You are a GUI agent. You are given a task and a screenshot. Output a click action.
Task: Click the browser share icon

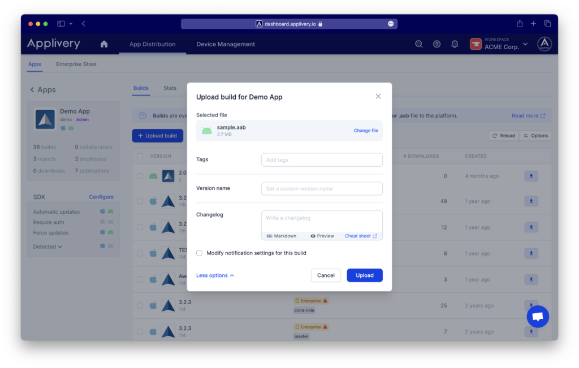[x=520, y=24]
